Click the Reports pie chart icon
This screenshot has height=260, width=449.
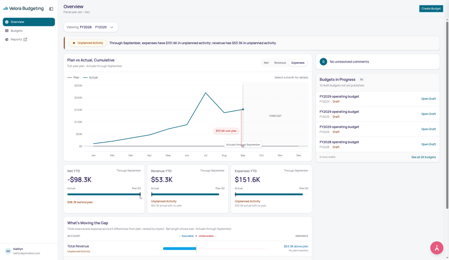7,39
